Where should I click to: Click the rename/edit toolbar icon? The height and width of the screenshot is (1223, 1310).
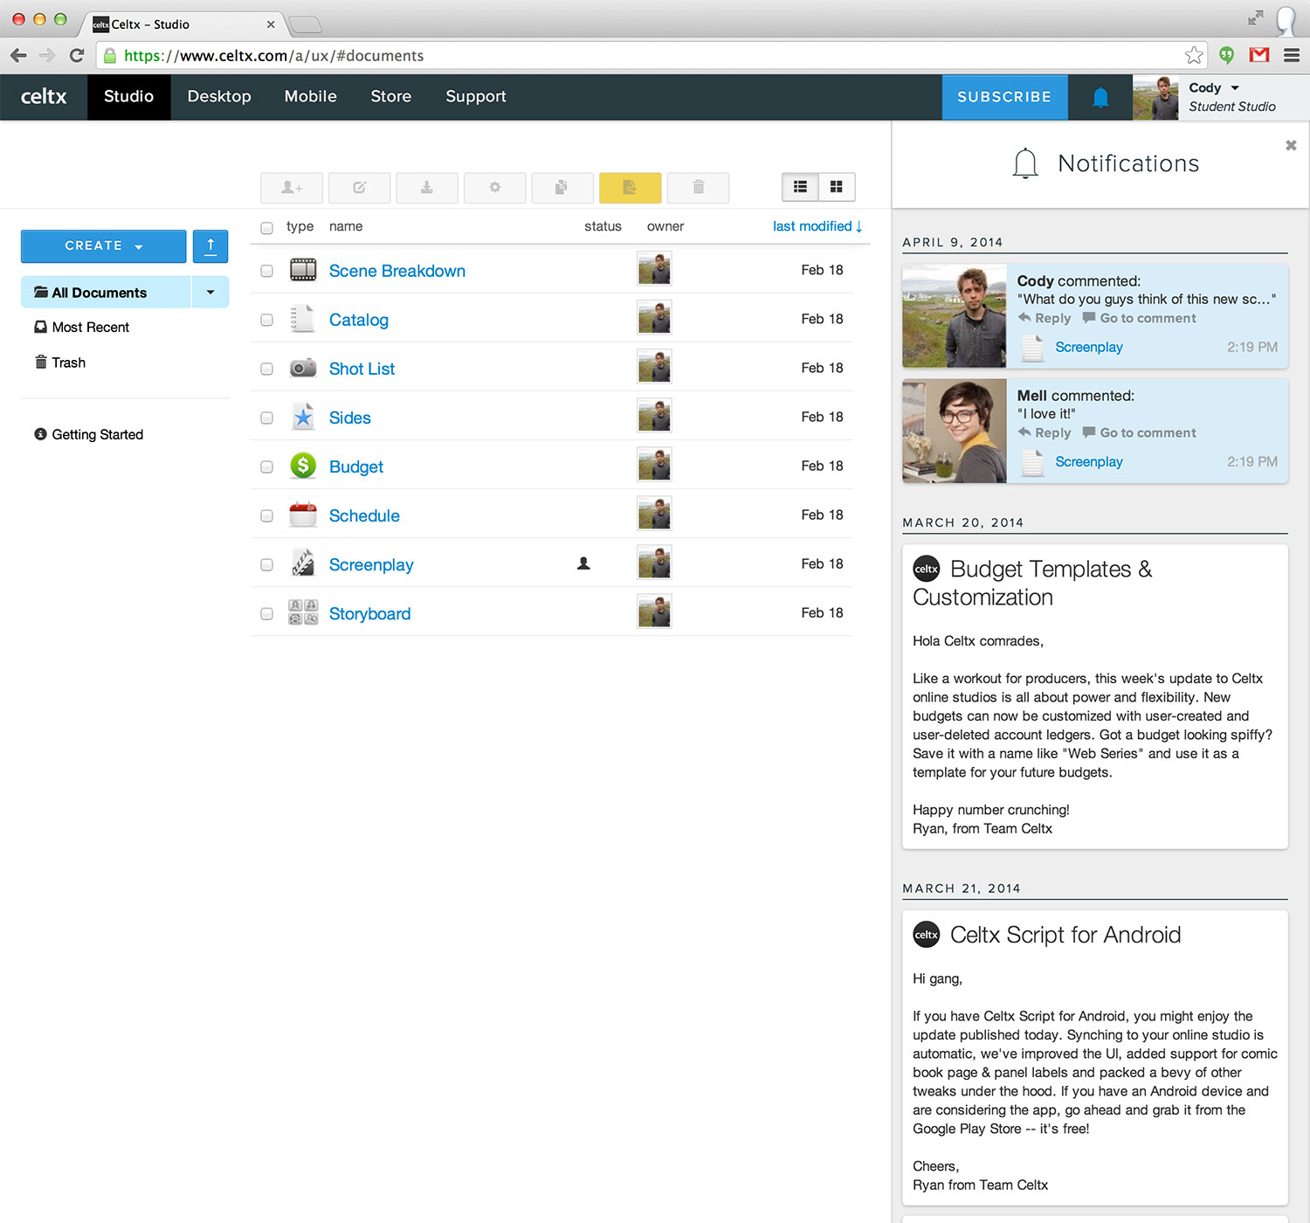(x=359, y=188)
